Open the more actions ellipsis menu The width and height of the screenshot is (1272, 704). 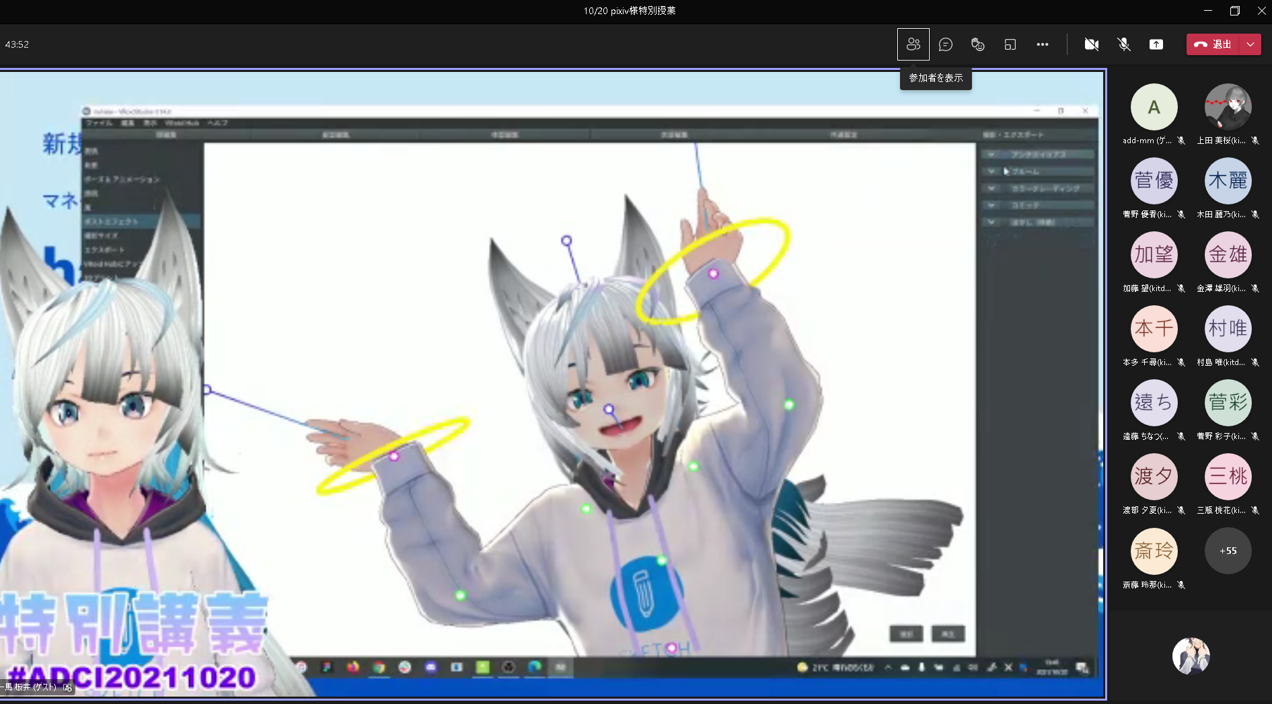tap(1042, 44)
